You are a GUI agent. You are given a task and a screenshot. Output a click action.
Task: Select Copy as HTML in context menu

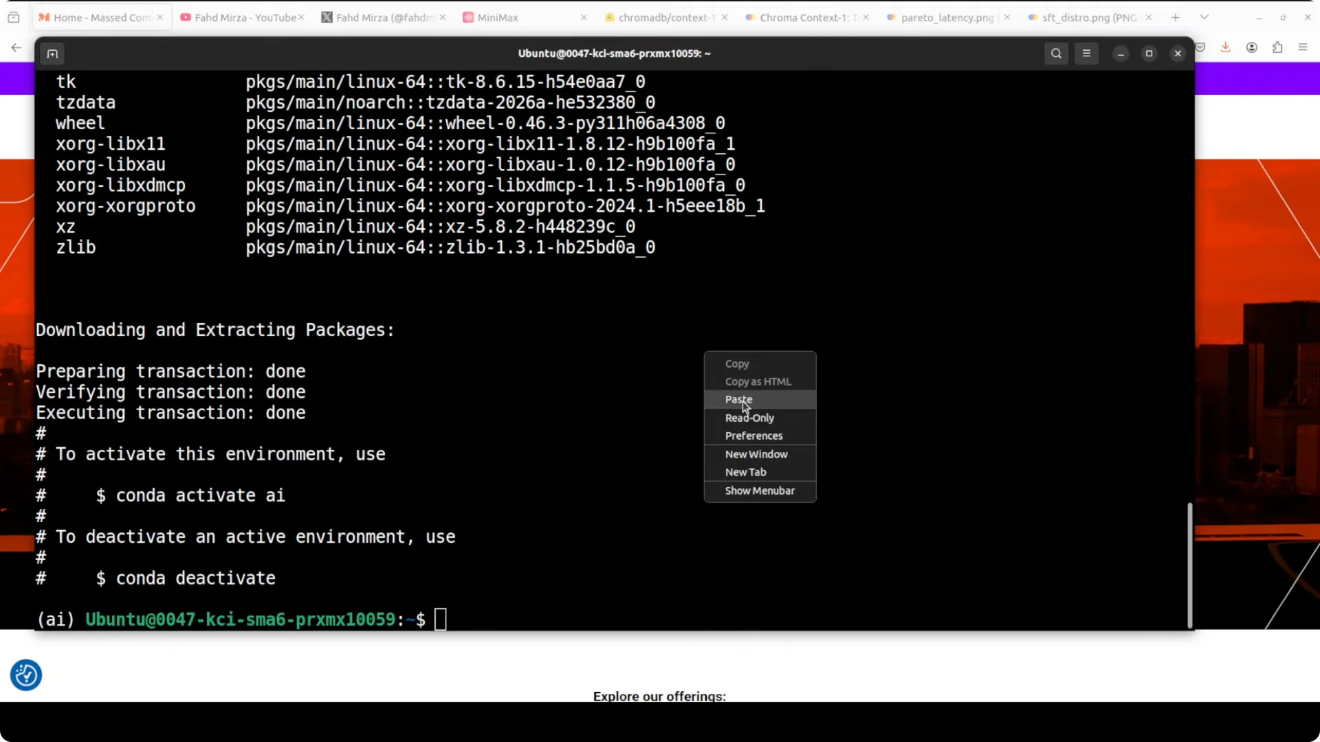pos(760,381)
